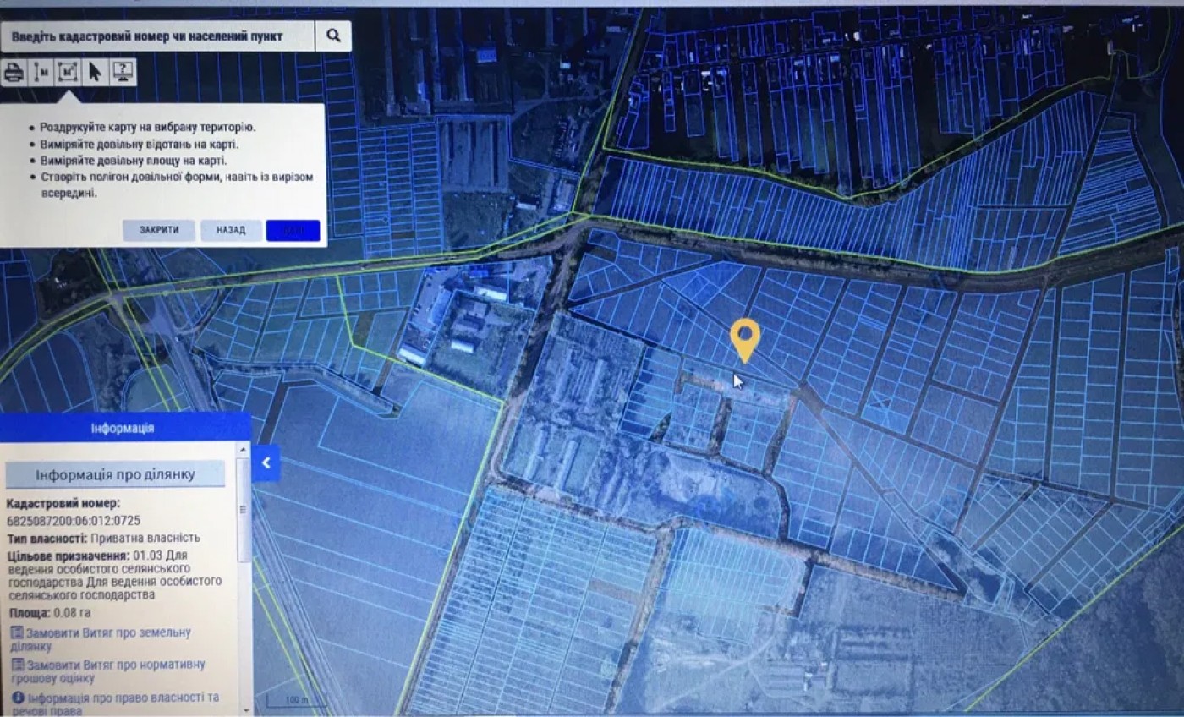This screenshot has width=1184, height=717.
Task: Select the area measuring tool
Action: (68, 73)
